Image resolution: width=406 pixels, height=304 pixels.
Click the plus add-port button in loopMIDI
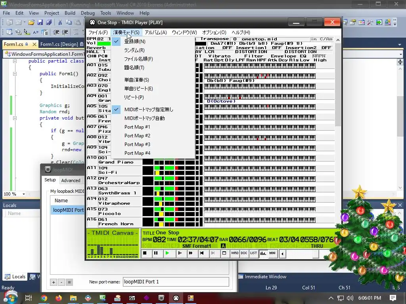(x=54, y=282)
